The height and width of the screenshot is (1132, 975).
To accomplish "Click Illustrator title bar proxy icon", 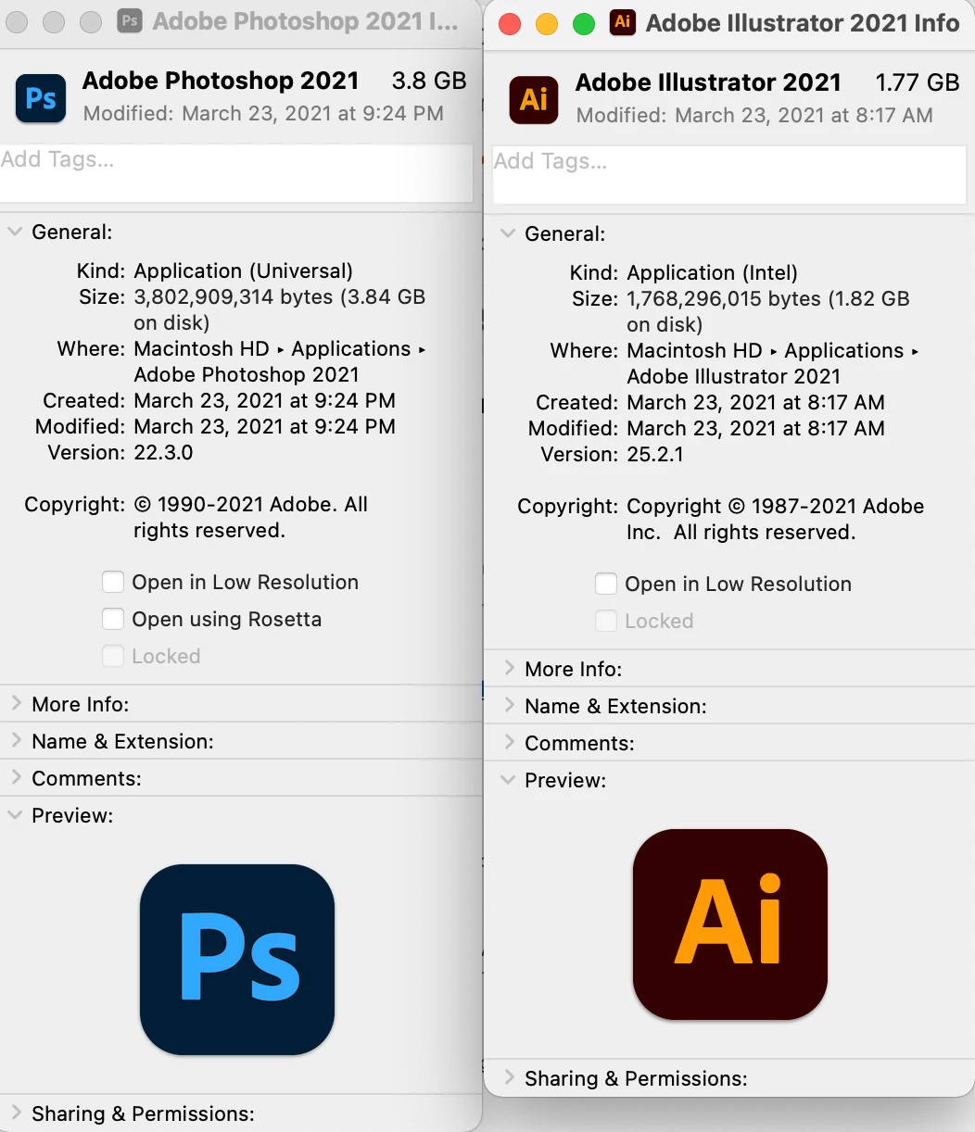I will [623, 22].
